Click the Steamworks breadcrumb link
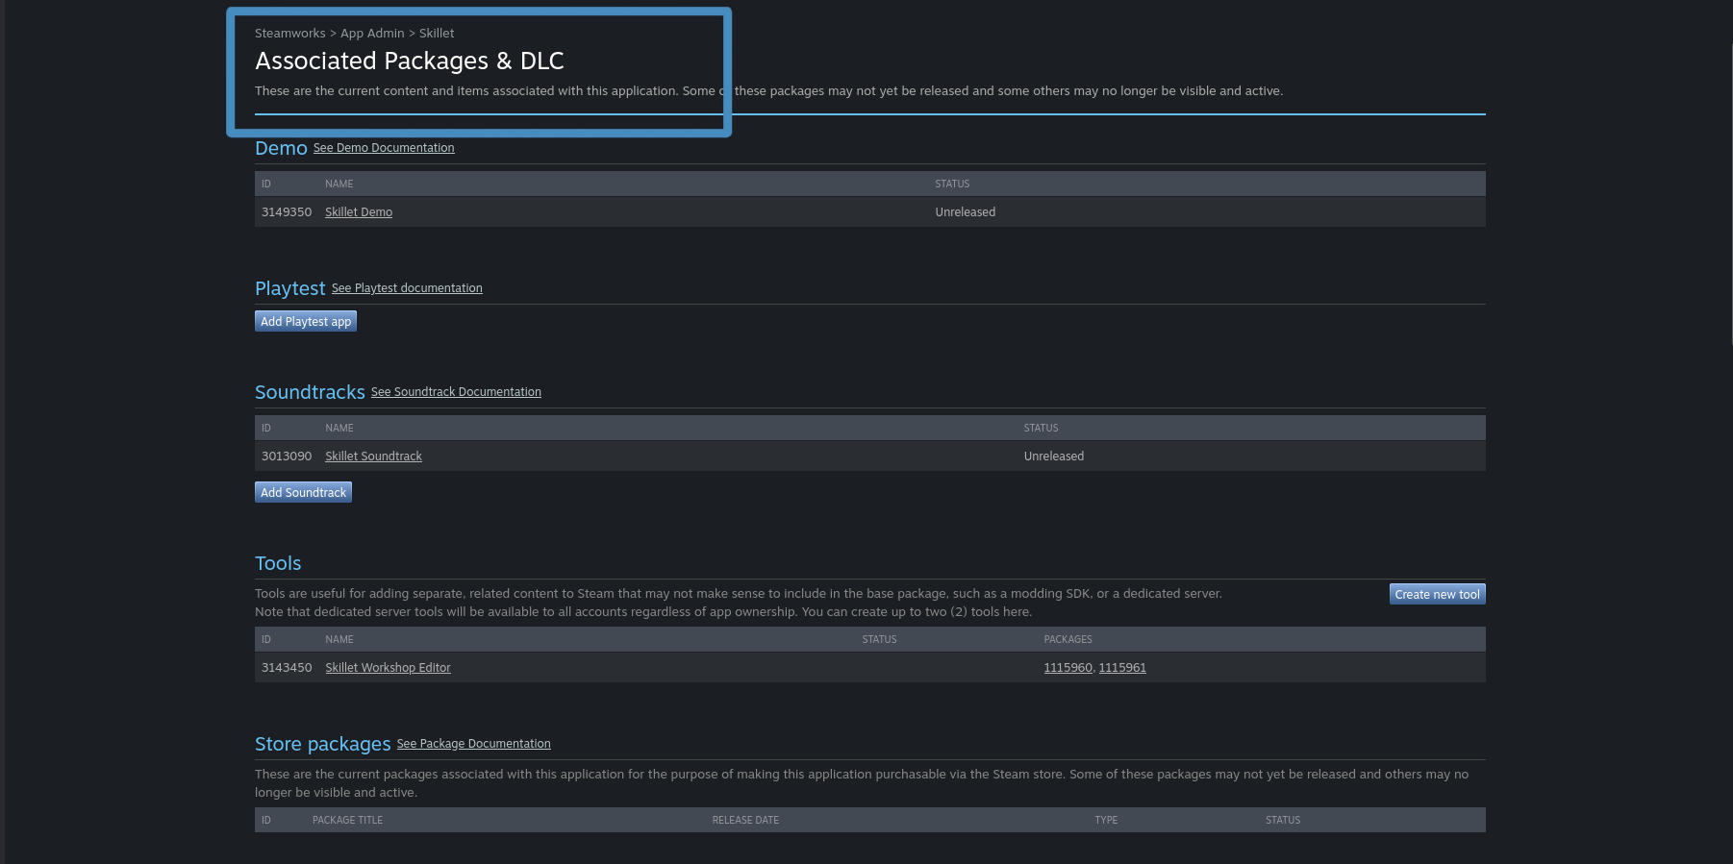Image resolution: width=1733 pixels, height=864 pixels. (x=289, y=34)
